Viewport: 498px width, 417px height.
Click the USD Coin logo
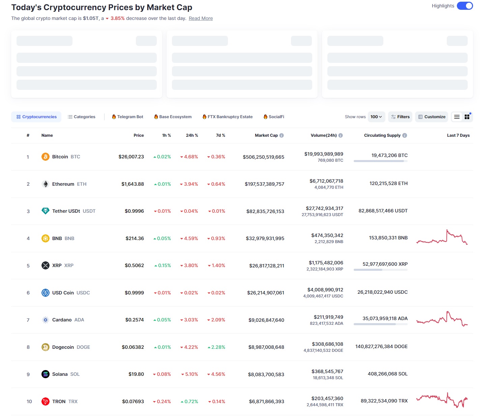tap(46, 293)
